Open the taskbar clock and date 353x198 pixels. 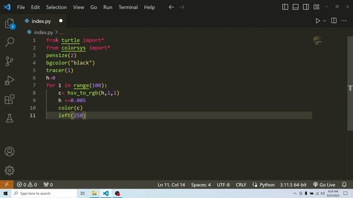click(333, 193)
